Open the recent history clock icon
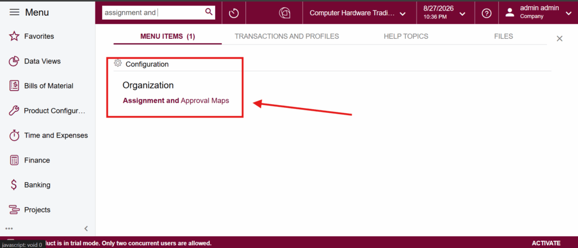 click(234, 13)
